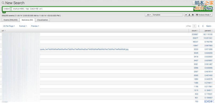The image size is (215, 103).
Task: Open the 20 Per Page dropdown
Action: pos(9,26)
